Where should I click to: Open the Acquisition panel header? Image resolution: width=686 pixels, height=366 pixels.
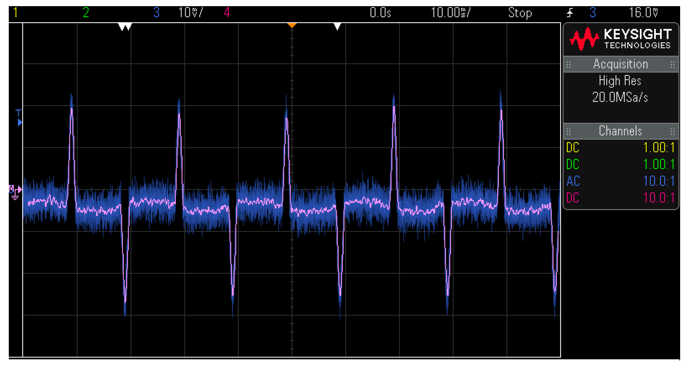pyautogui.click(x=620, y=64)
